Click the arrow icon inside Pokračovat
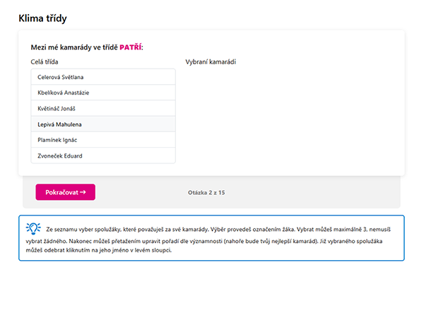This screenshot has height=311, width=424. (x=83, y=192)
